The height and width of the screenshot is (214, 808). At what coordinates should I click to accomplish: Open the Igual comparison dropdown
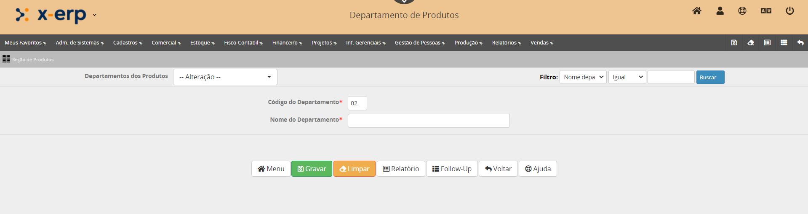tap(627, 77)
